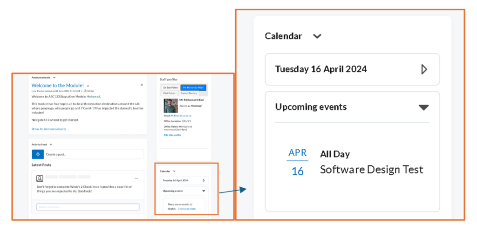Collapse the small Upcoming events section
The width and height of the screenshot is (477, 226).
[x=204, y=191]
